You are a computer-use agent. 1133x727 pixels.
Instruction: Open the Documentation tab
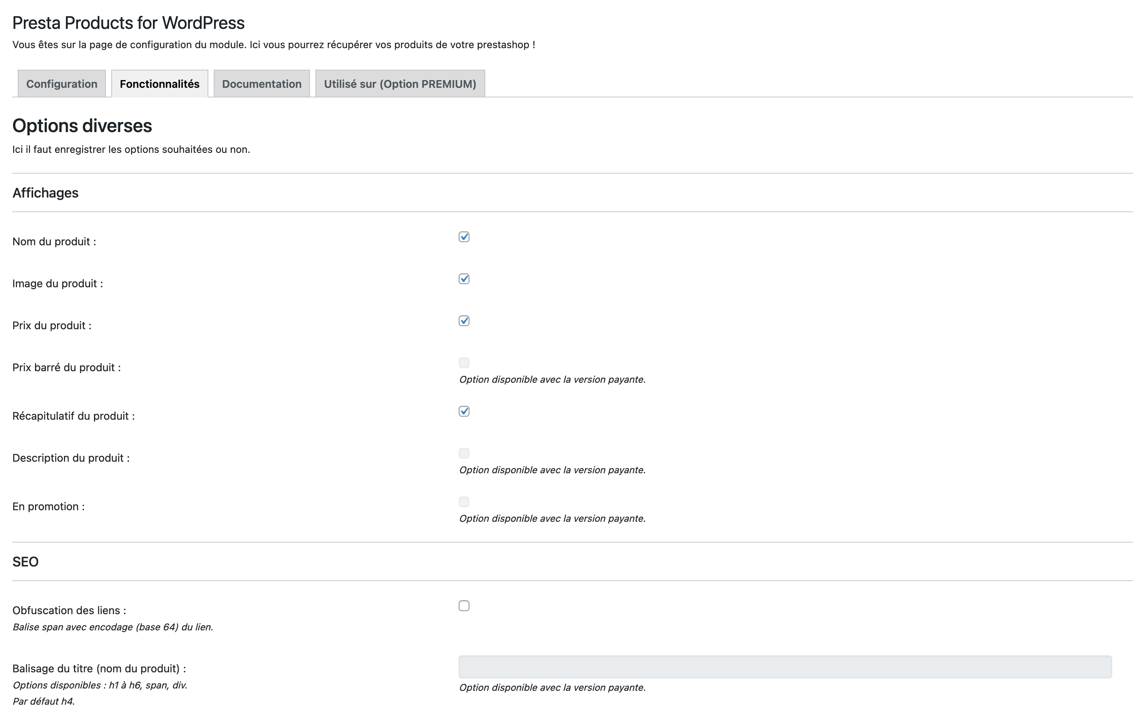(261, 84)
